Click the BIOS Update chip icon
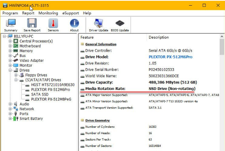 120,23
